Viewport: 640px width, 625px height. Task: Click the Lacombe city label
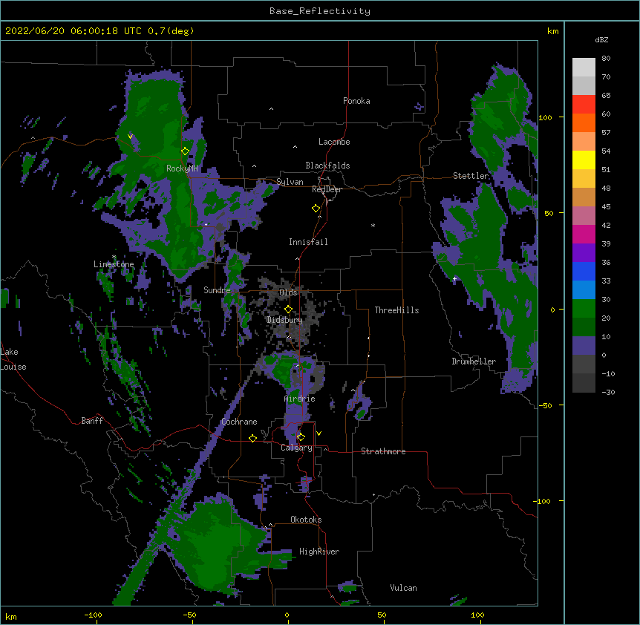pyautogui.click(x=334, y=142)
